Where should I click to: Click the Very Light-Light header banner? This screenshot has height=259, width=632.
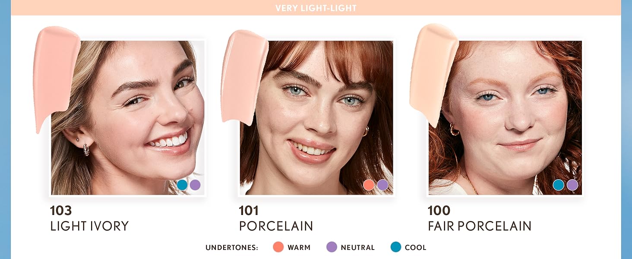click(316, 8)
